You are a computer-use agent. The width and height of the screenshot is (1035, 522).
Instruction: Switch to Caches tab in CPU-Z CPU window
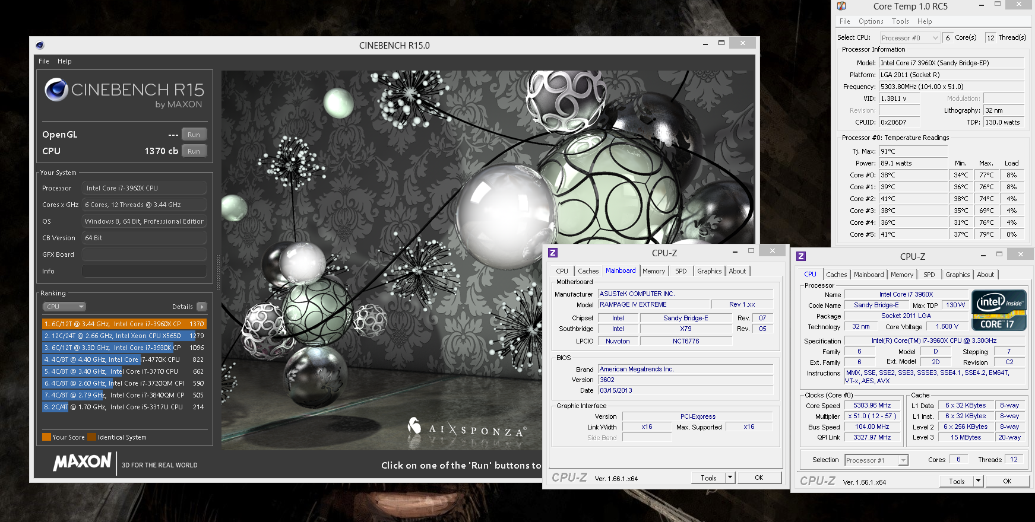(837, 275)
